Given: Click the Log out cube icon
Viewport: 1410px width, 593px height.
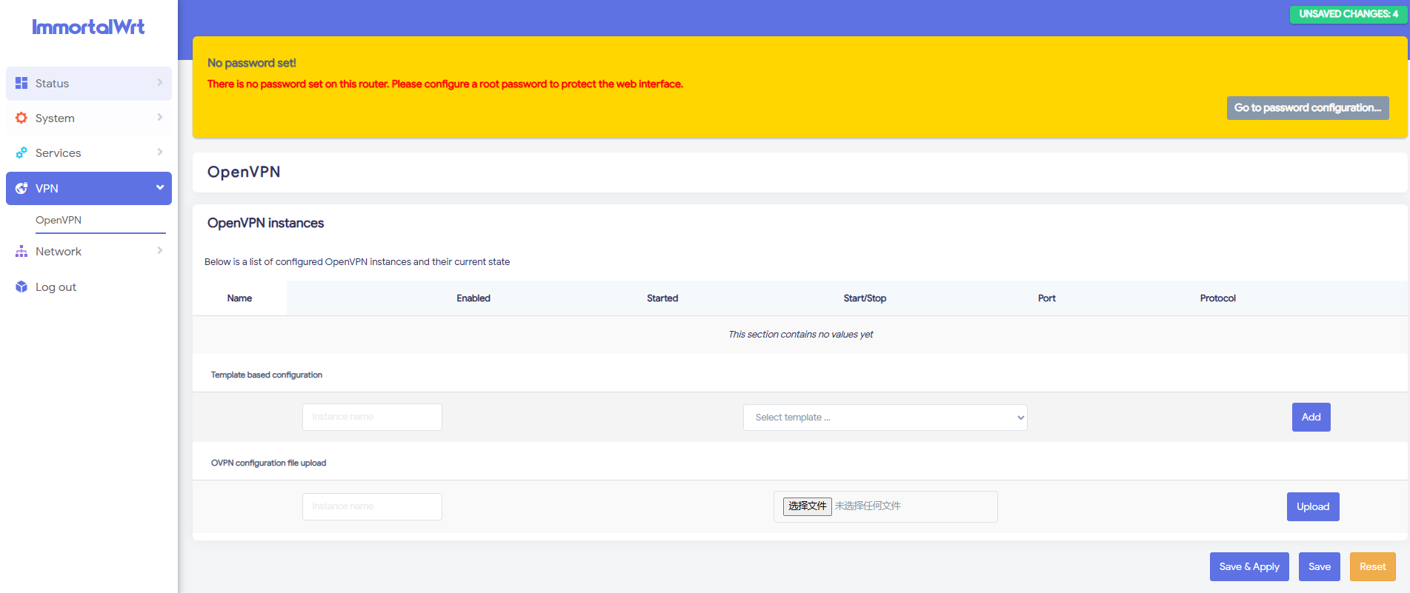Looking at the screenshot, I should [x=21, y=287].
